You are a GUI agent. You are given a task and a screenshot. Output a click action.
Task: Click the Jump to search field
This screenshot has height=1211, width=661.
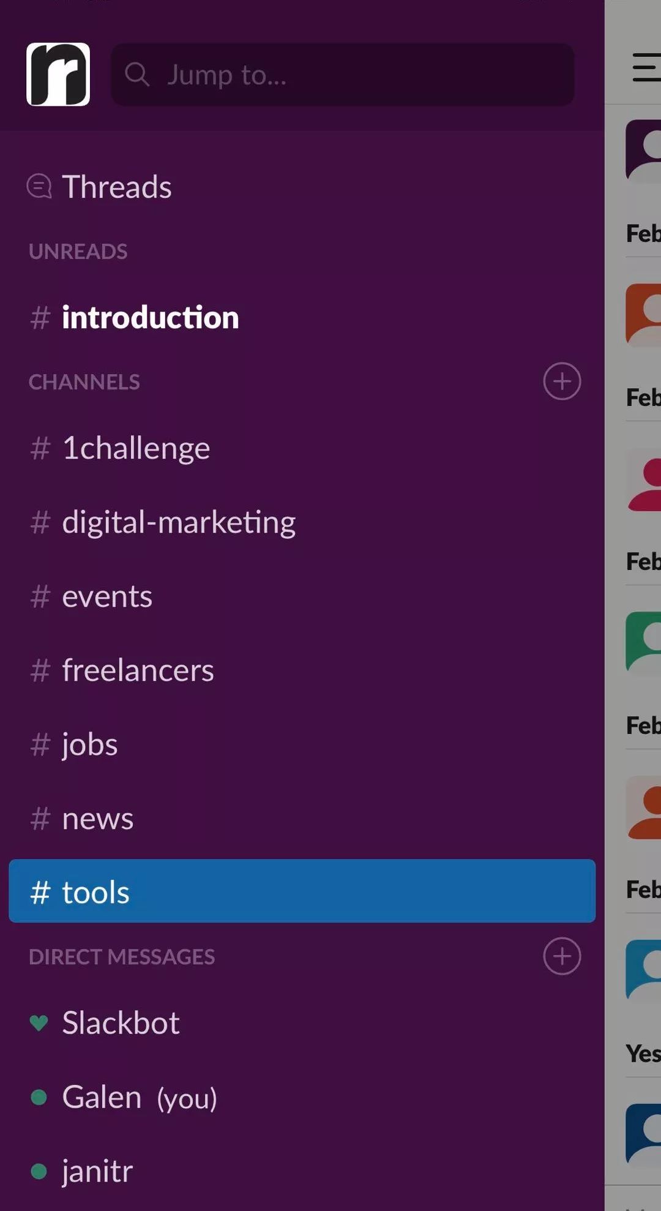pos(343,75)
